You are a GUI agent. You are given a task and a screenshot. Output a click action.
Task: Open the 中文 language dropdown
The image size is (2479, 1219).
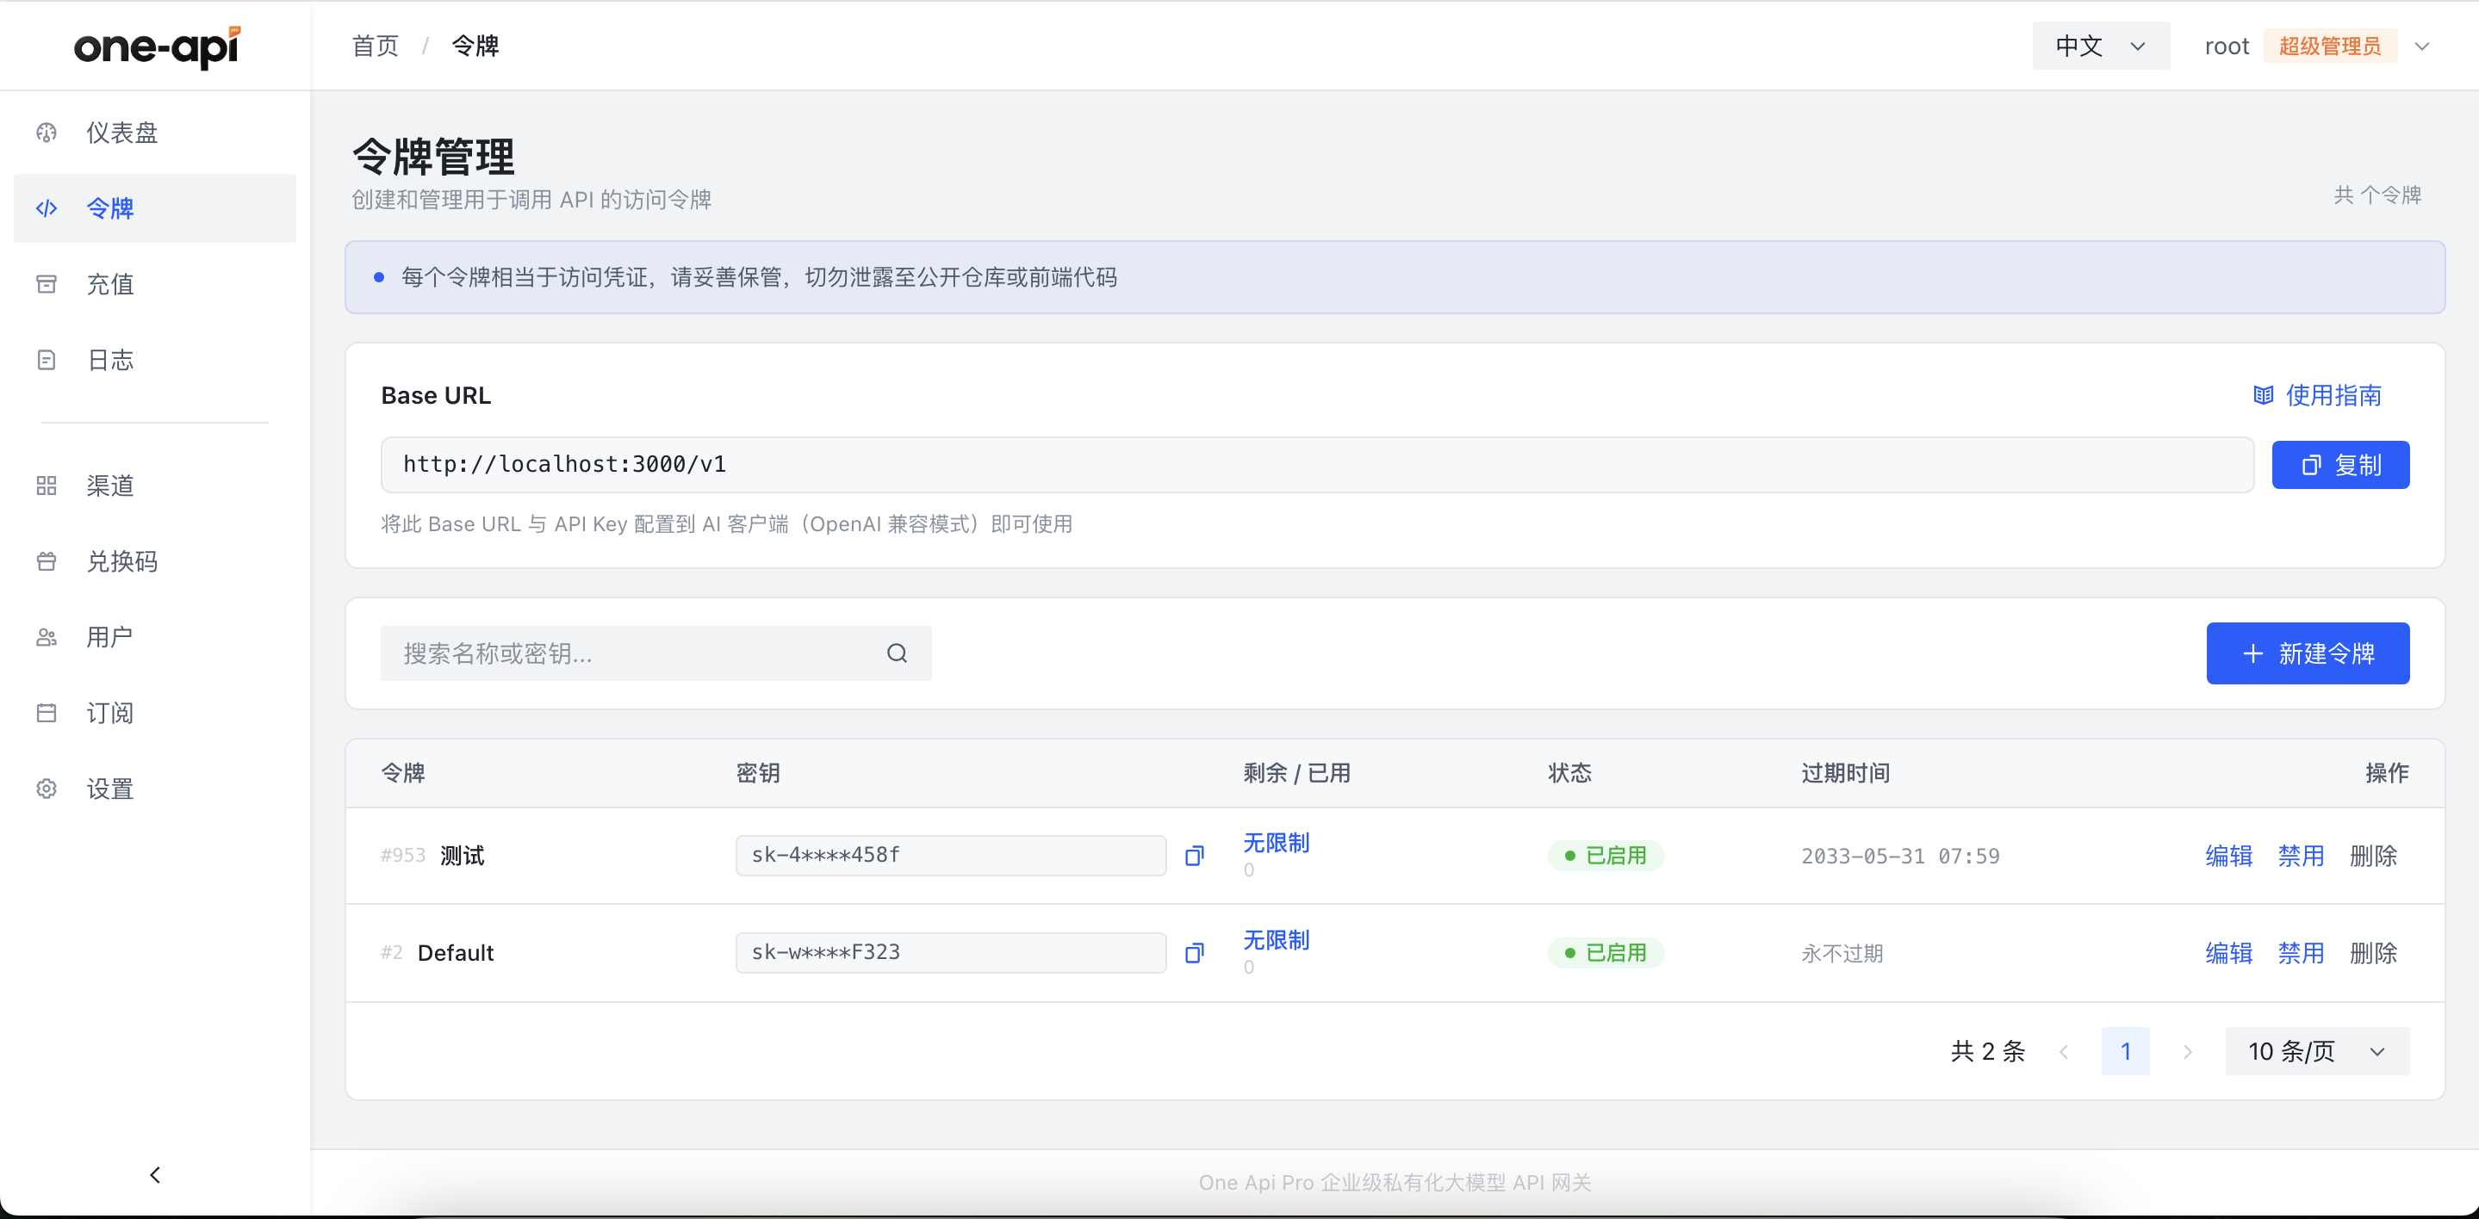coord(2101,46)
